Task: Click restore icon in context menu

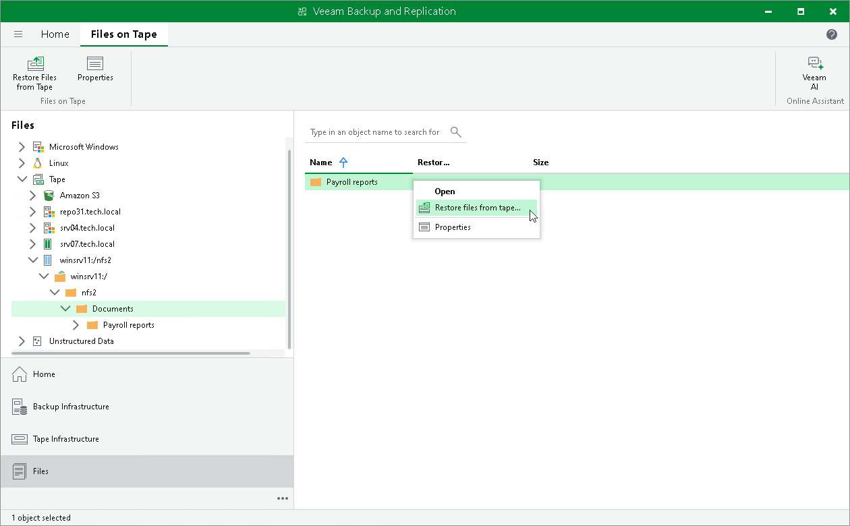Action: tap(424, 208)
